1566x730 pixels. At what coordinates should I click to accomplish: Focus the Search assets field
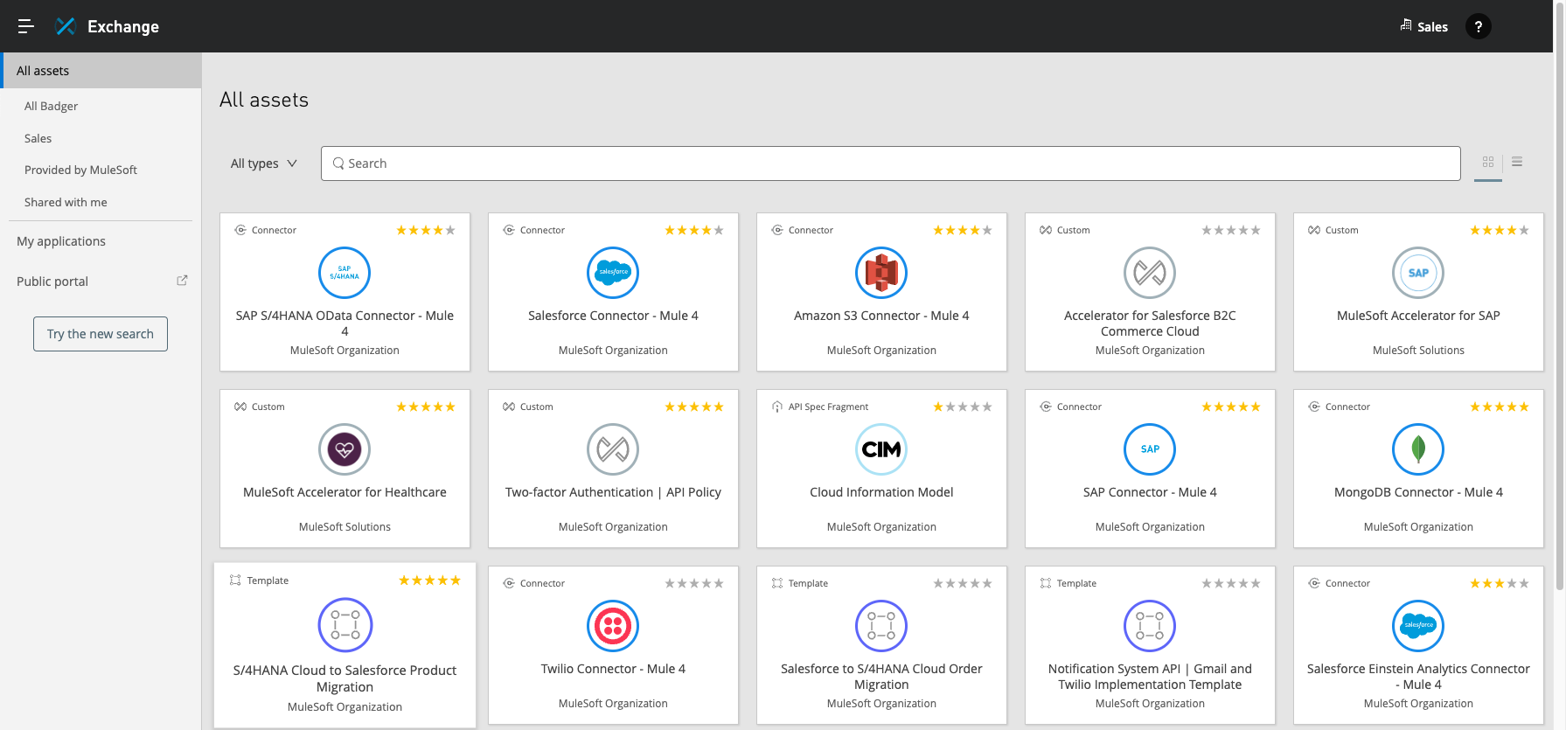pyautogui.click(x=890, y=163)
